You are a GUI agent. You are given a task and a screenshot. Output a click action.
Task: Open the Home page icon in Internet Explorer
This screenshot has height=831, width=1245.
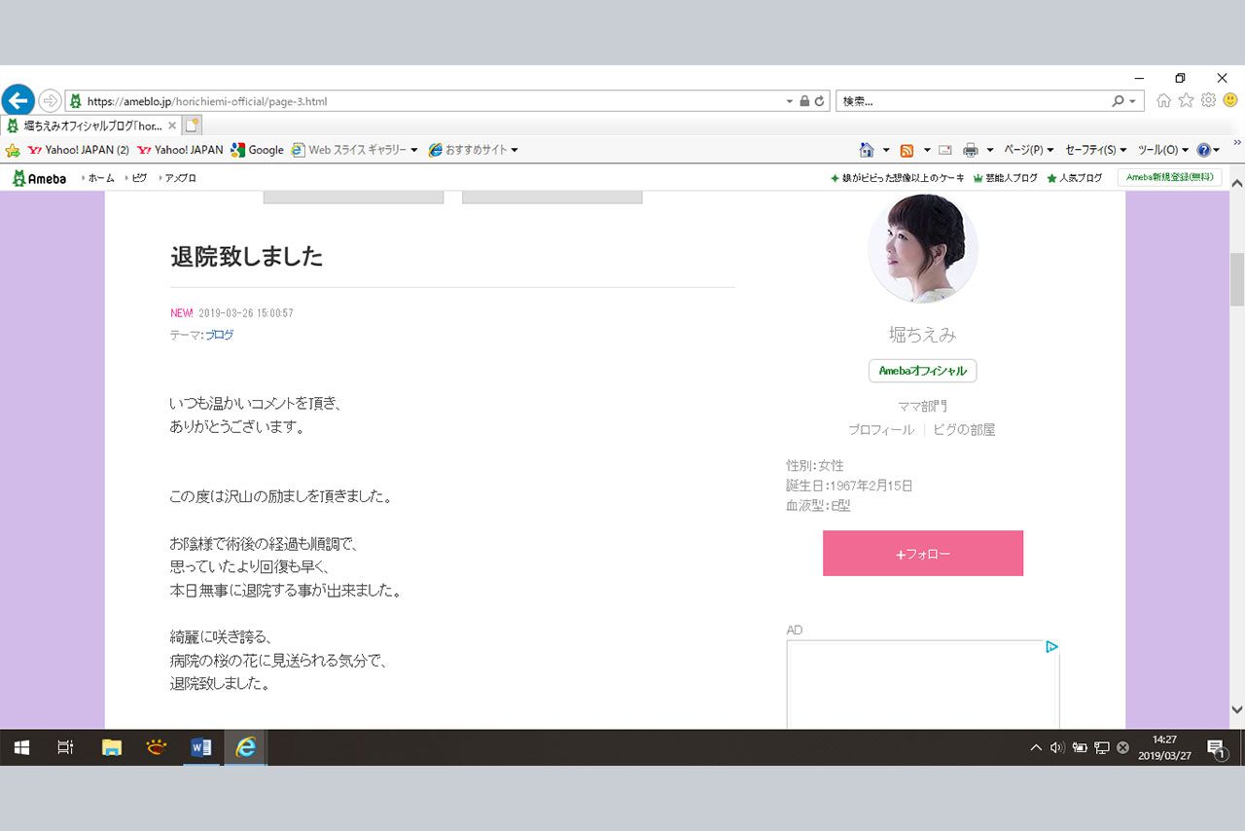click(866, 148)
